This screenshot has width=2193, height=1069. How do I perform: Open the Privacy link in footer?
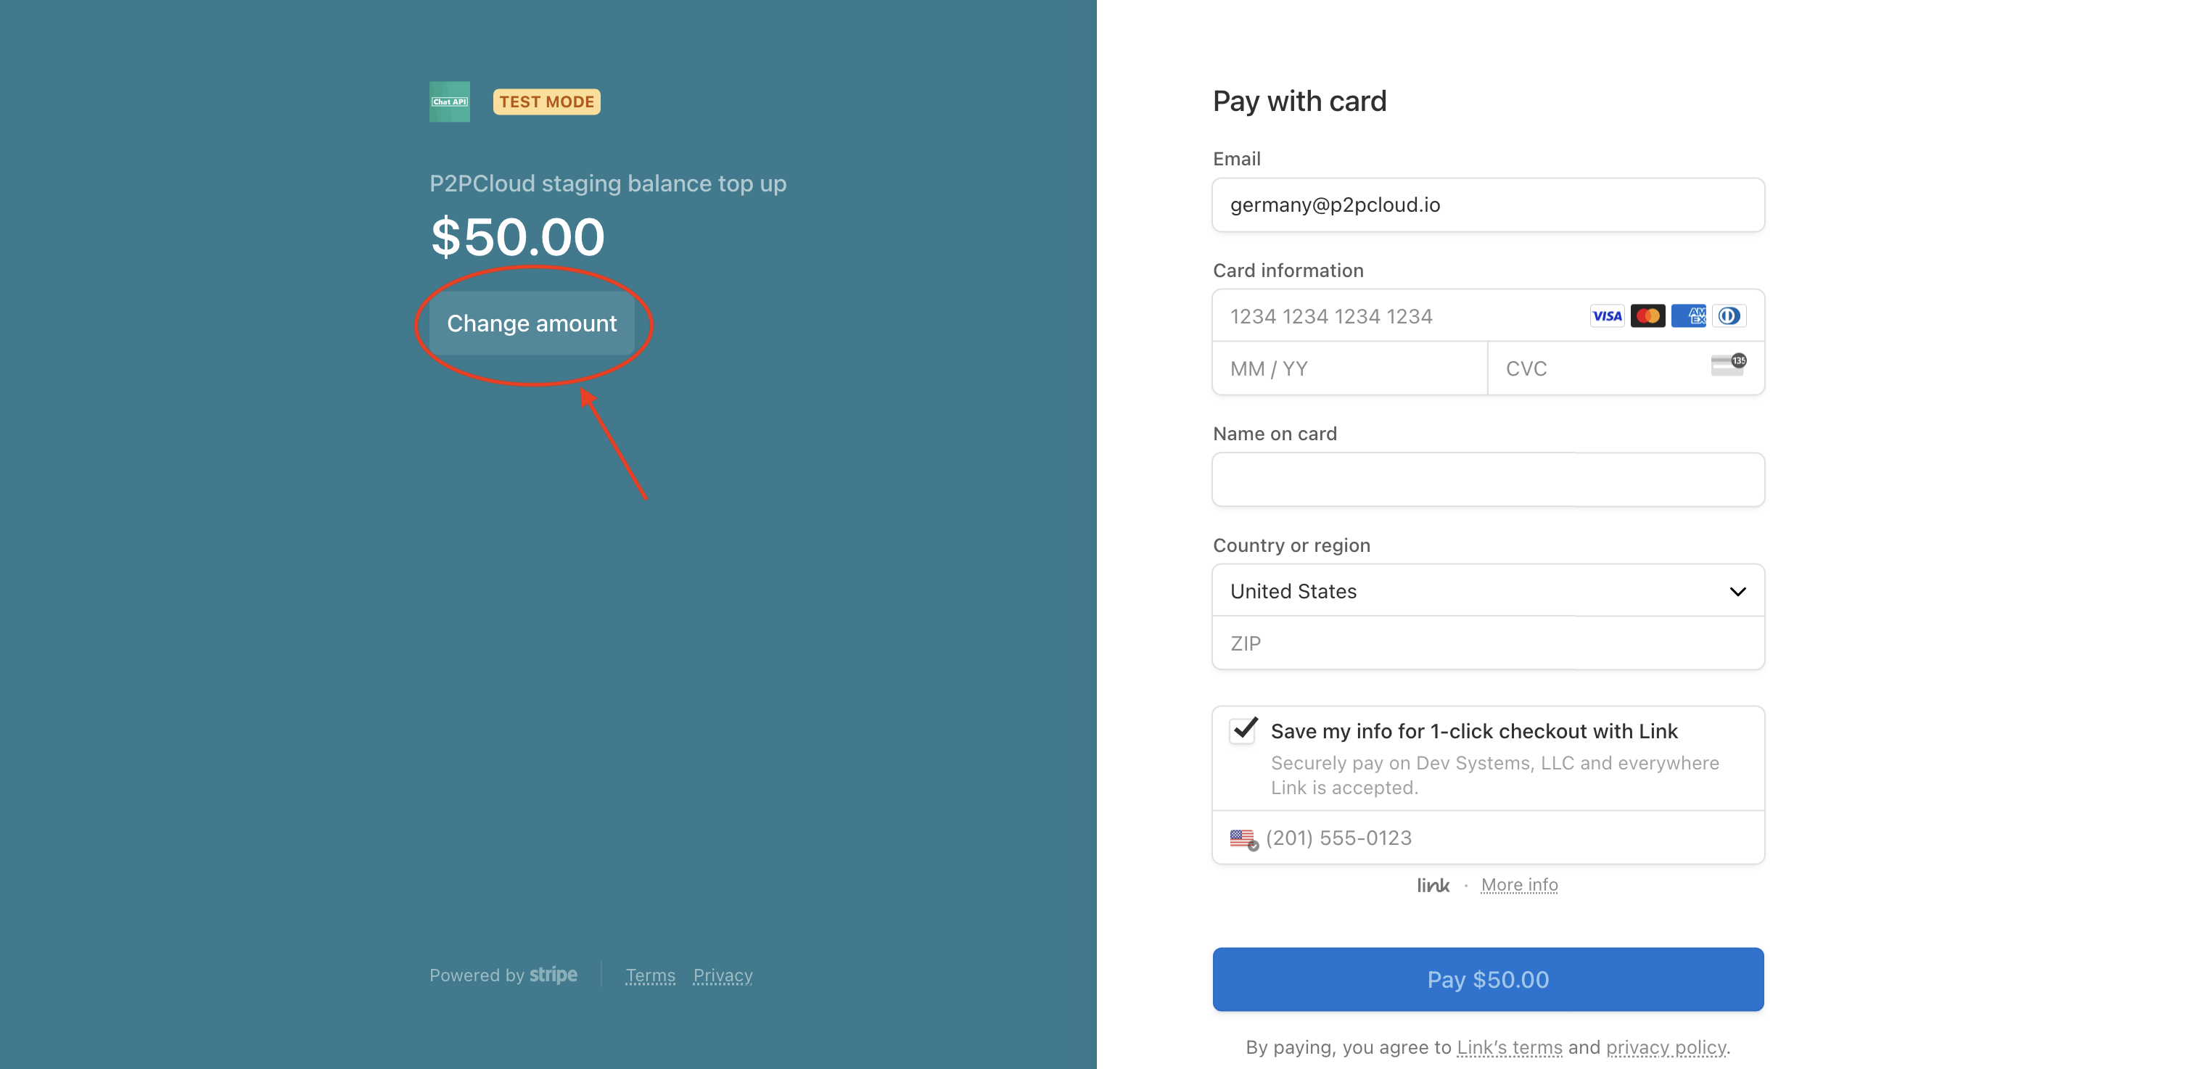point(722,975)
